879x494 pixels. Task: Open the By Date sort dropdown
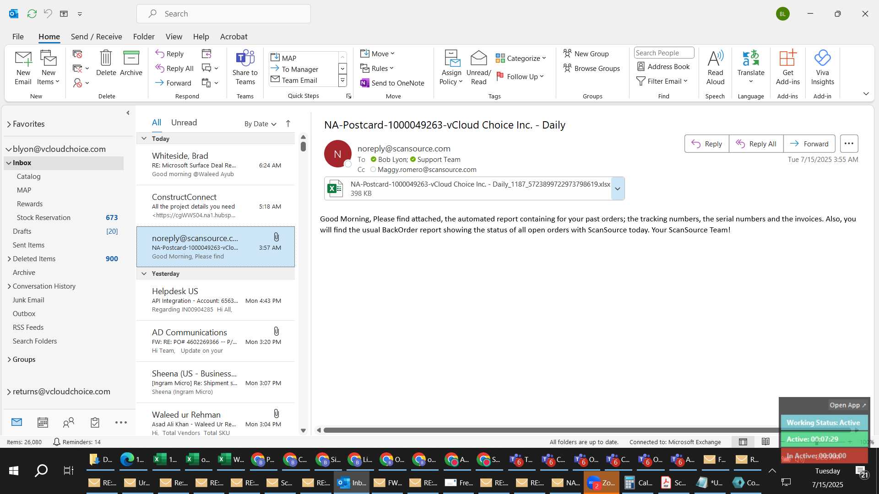260,124
